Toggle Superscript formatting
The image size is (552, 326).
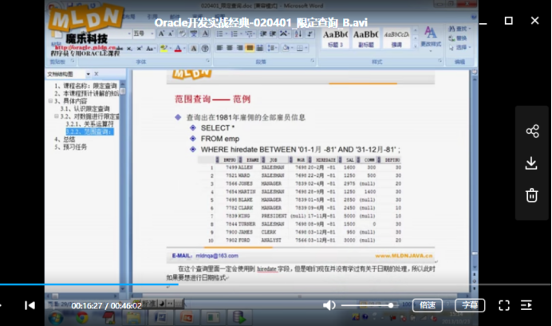point(140,48)
